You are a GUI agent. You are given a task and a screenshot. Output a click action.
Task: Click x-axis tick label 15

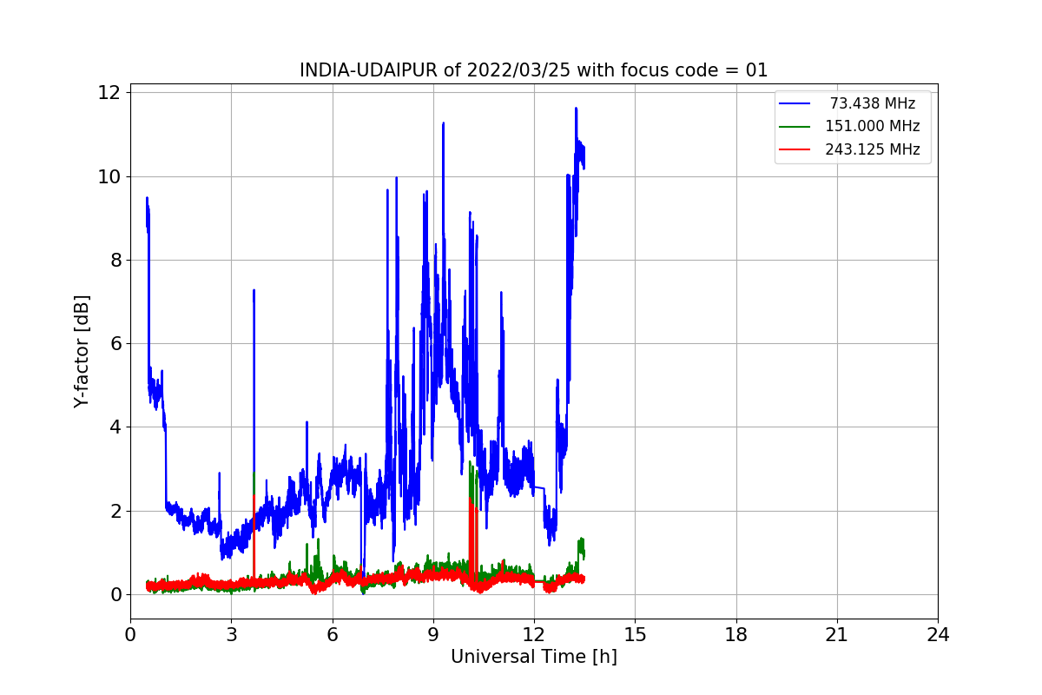pyautogui.click(x=635, y=635)
